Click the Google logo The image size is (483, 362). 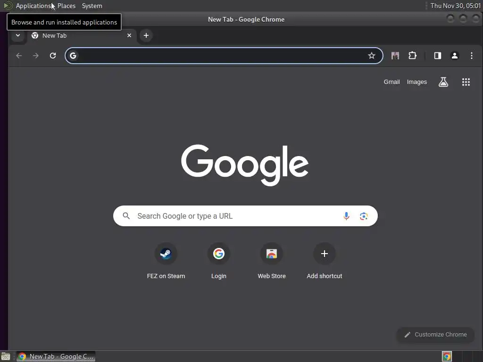point(245,165)
